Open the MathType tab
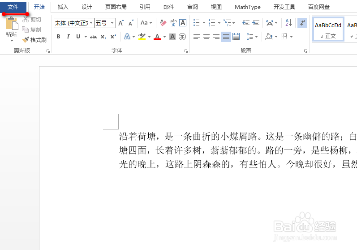The width and height of the screenshot is (357, 250). (248, 7)
